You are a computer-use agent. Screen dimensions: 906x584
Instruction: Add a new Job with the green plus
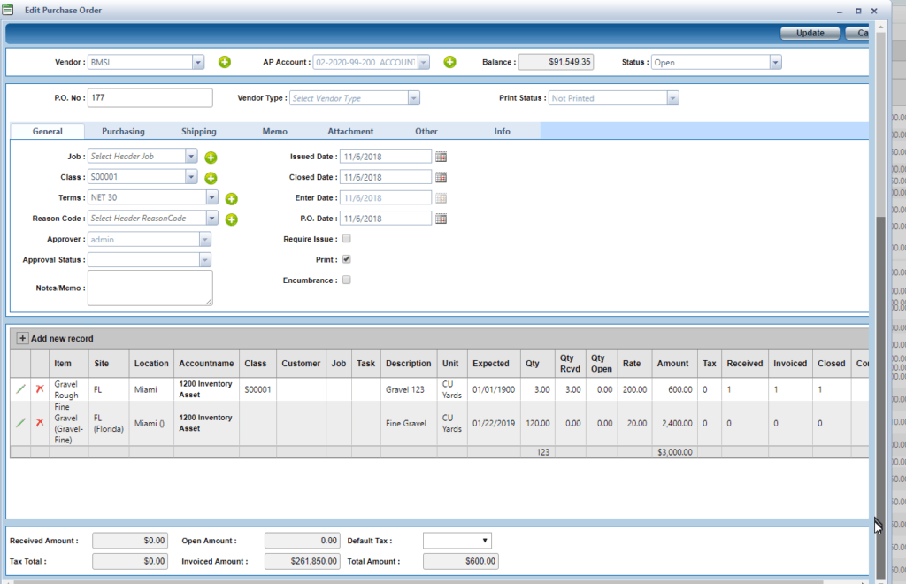point(211,158)
